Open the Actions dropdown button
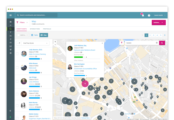The width and height of the screenshot is (174, 120). pos(159,23)
